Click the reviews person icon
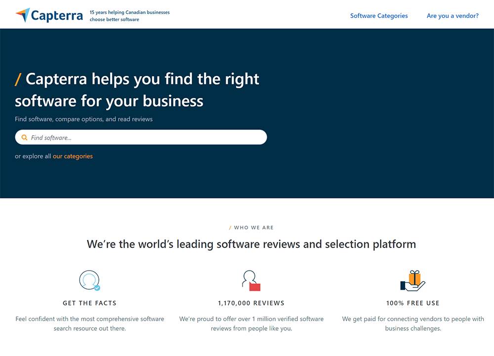This screenshot has height=356, width=494. coord(251,280)
